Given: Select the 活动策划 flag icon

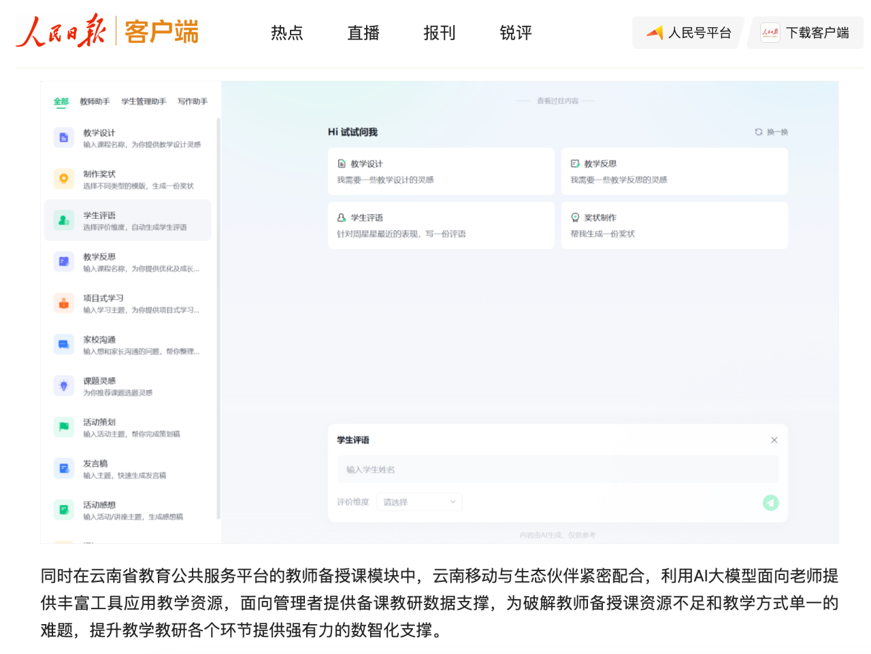Looking at the screenshot, I should tap(63, 427).
